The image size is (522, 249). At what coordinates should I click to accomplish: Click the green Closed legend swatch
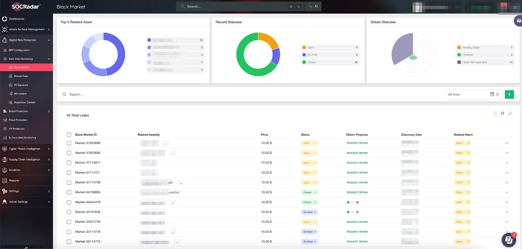(x=304, y=62)
